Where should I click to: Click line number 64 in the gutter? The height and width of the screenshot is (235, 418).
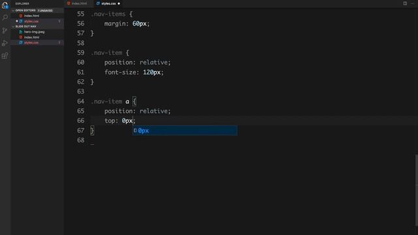[x=80, y=101]
